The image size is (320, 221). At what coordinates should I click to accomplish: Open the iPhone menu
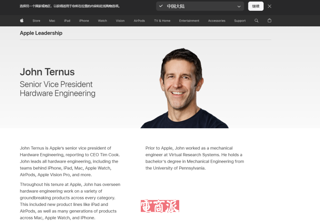click(84, 21)
